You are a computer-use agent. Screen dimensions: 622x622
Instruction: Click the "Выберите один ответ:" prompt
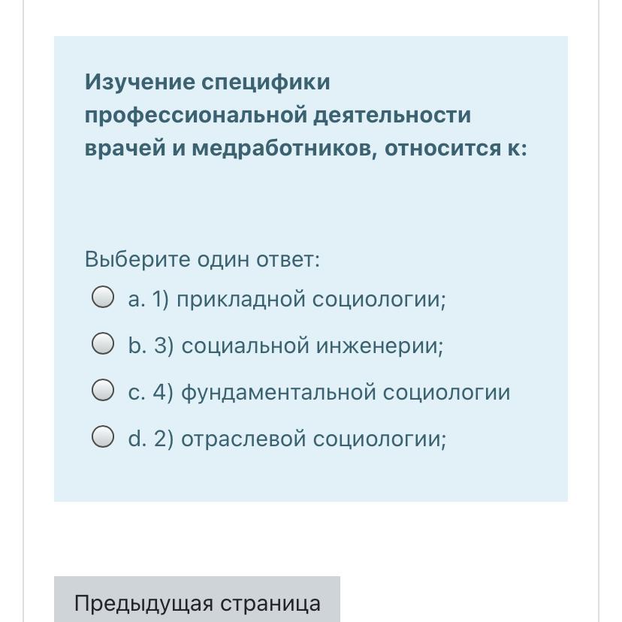point(202,260)
